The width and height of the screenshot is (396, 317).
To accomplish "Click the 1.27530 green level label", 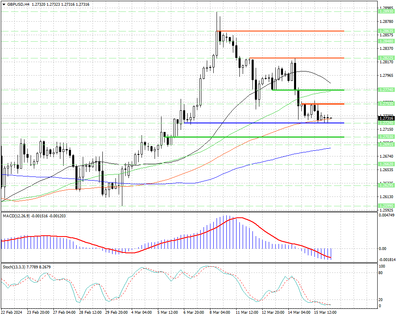I will point(386,104).
